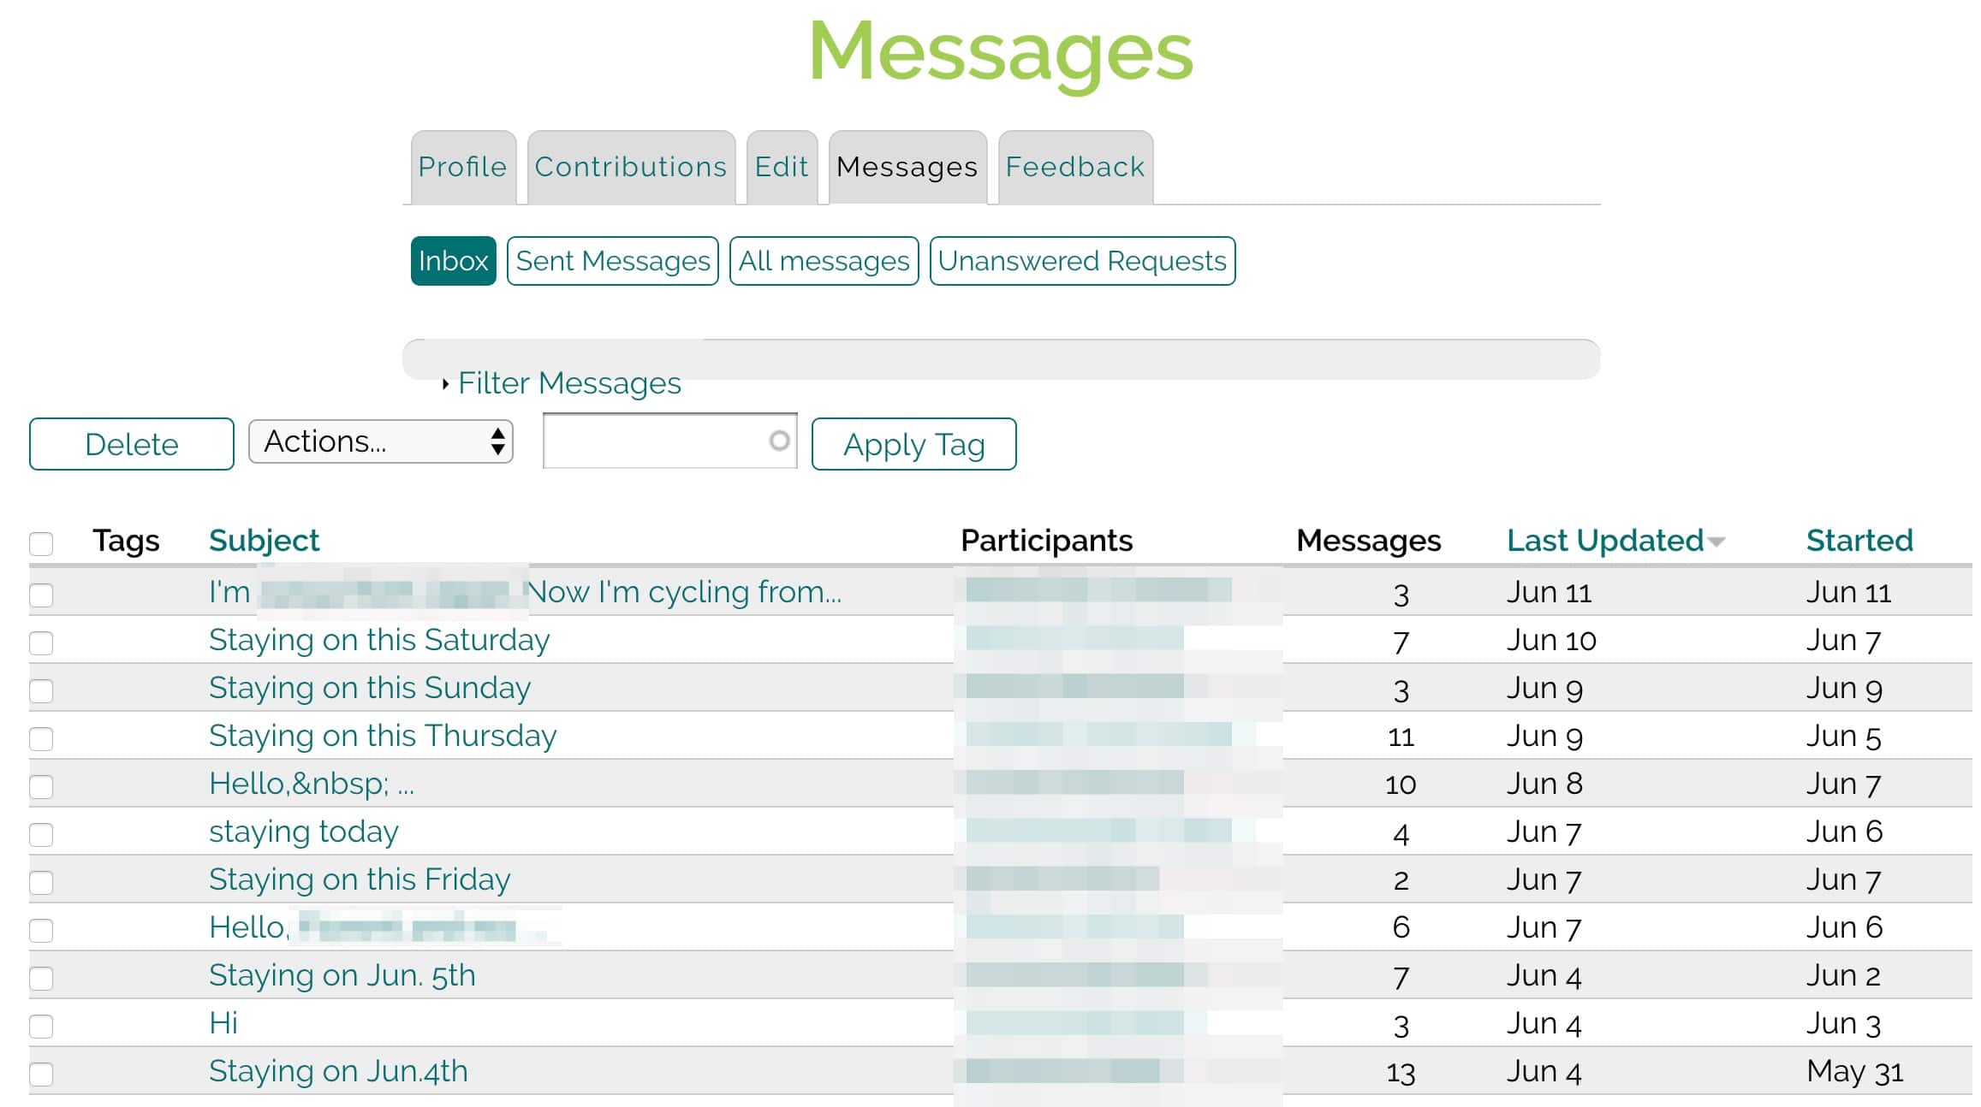Tick the select-all checkbox in table header
This screenshot has width=1981, height=1107.
41,543
